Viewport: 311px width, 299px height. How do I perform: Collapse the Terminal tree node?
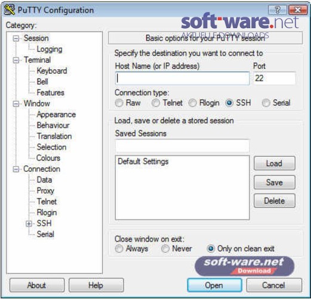pos(16,60)
